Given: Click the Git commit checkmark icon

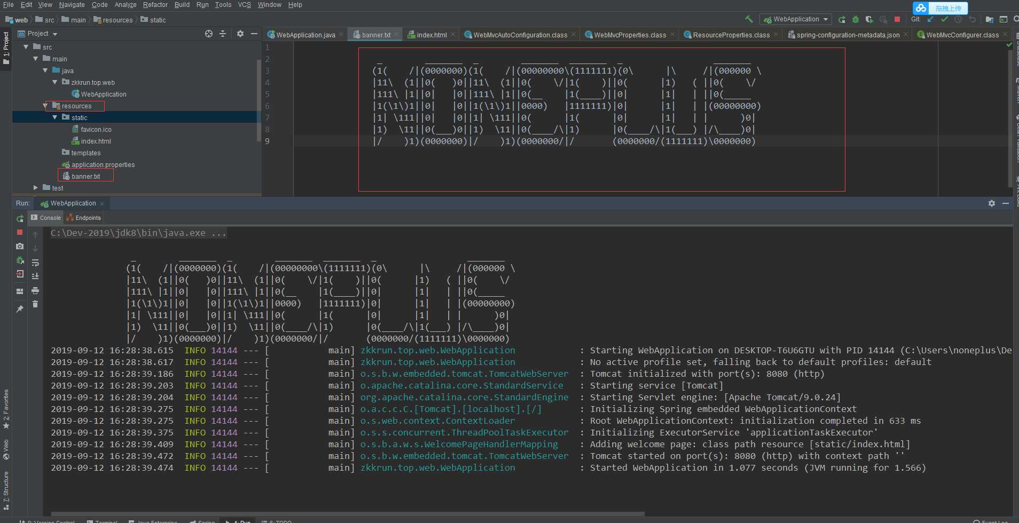Looking at the screenshot, I should click(x=944, y=19).
